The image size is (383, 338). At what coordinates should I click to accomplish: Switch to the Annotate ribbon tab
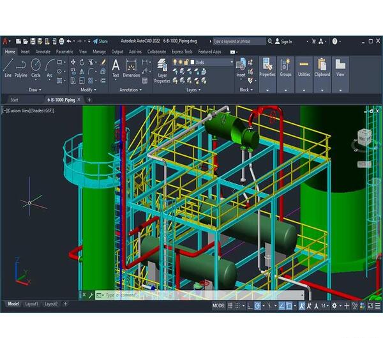[43, 52]
